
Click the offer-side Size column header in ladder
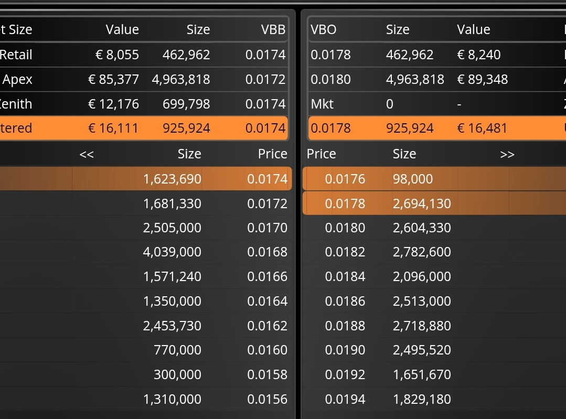click(x=404, y=154)
